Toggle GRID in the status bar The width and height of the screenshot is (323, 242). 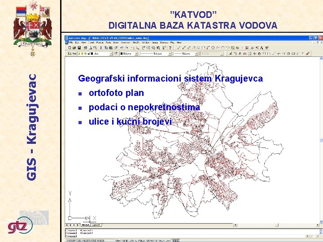click(x=126, y=241)
